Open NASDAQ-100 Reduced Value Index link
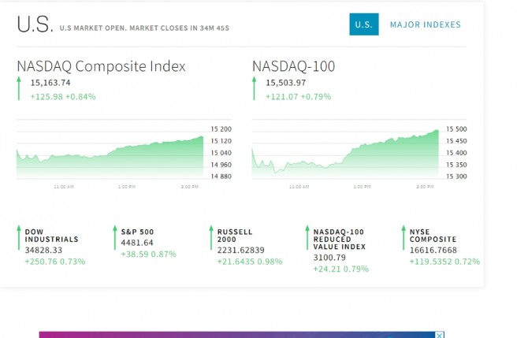528x338 pixels. (340, 240)
